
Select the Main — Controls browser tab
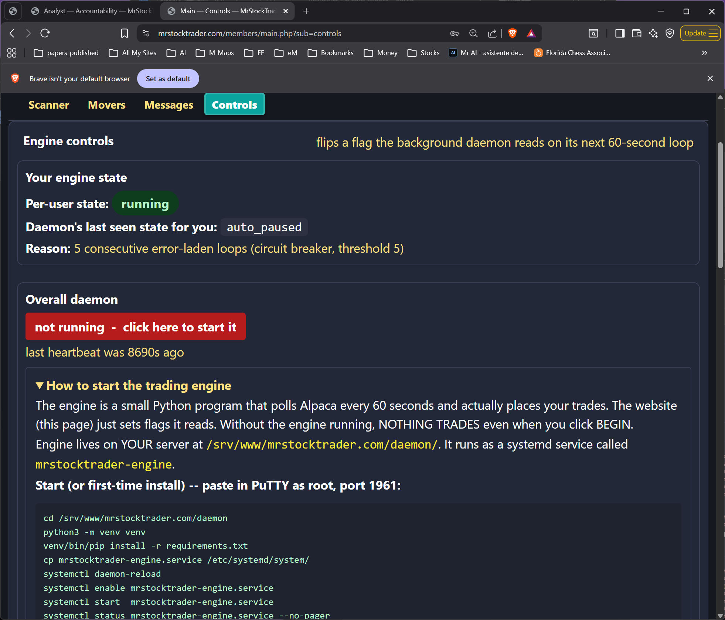tap(228, 11)
